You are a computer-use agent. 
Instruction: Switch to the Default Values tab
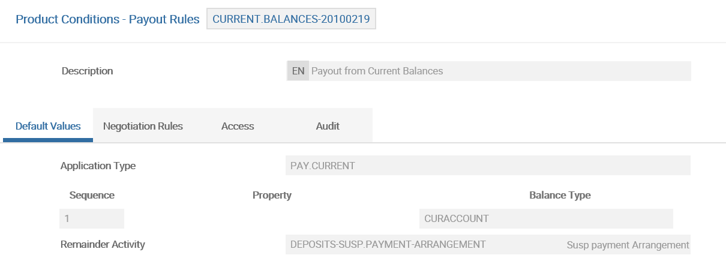tap(48, 126)
